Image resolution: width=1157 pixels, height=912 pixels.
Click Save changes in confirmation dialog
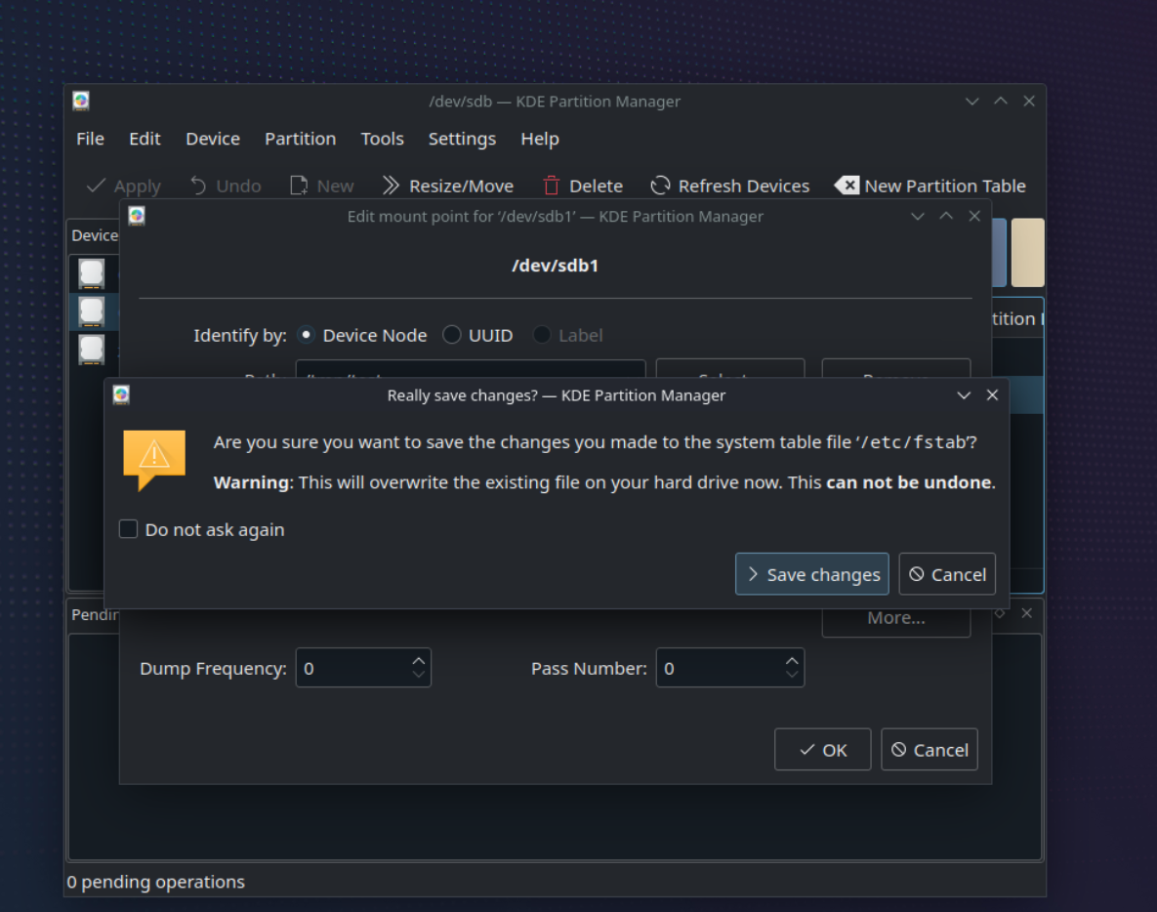coord(811,574)
